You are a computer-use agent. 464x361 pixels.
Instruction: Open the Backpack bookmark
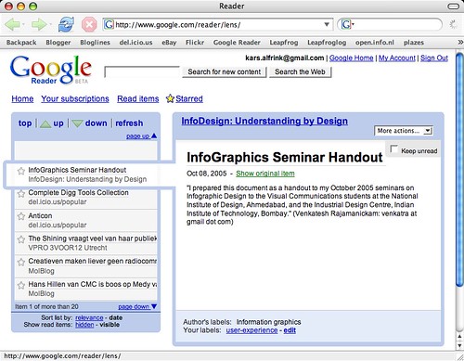pyautogui.click(x=21, y=43)
